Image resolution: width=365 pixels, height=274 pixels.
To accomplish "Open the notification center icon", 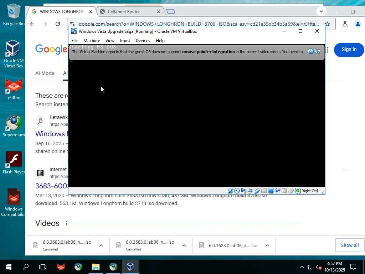I will (353, 267).
